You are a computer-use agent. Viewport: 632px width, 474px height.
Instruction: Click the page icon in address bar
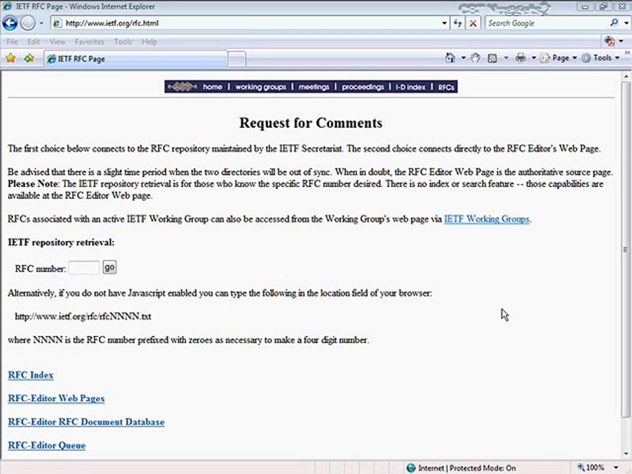click(x=58, y=23)
